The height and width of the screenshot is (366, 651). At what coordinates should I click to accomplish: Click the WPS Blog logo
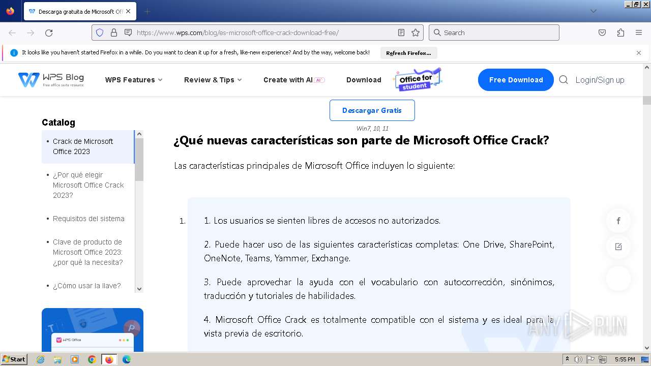[51, 80]
